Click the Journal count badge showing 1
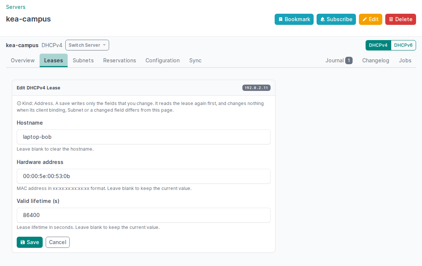This screenshot has width=422, height=266. (349, 60)
